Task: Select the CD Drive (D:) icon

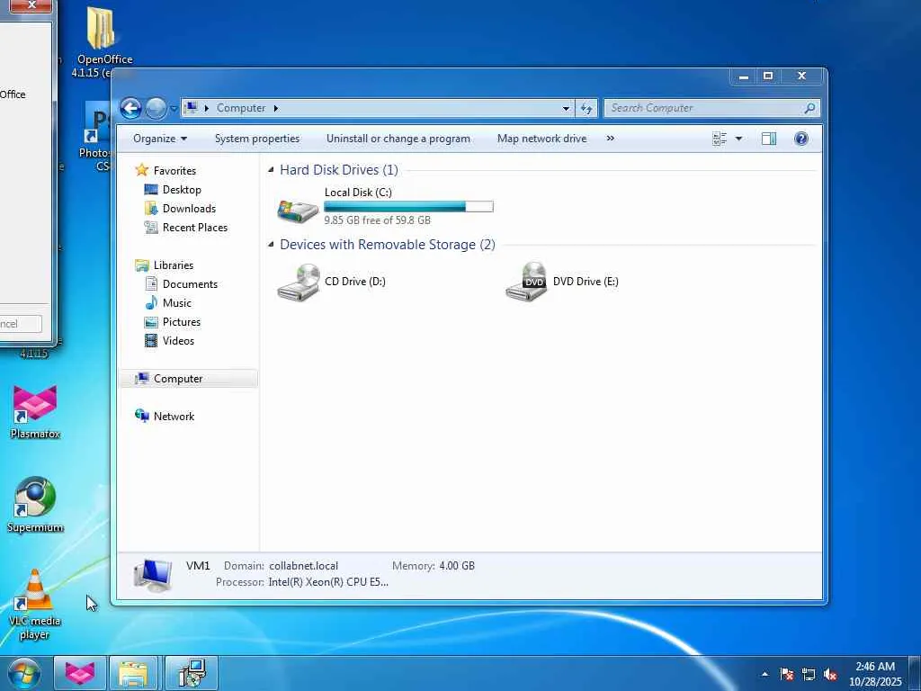Action: [298, 282]
